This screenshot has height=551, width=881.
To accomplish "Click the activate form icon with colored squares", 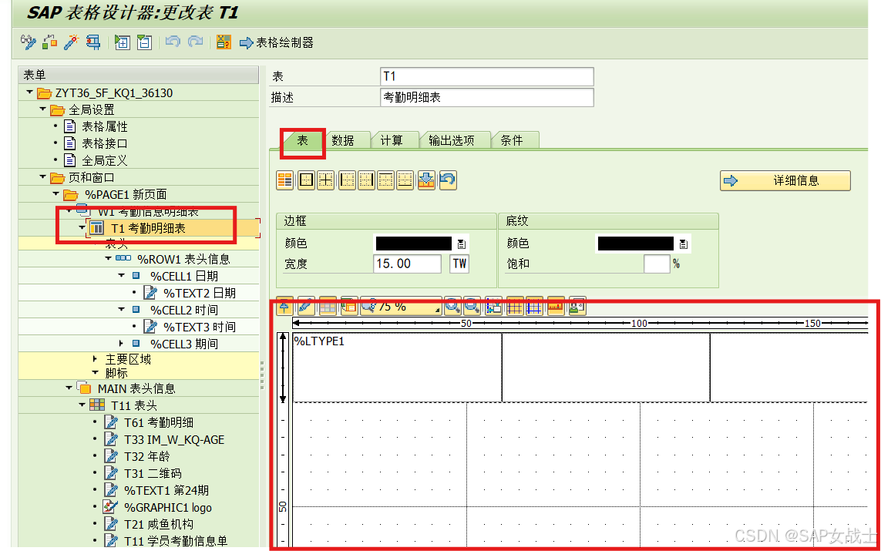I will pos(49,42).
